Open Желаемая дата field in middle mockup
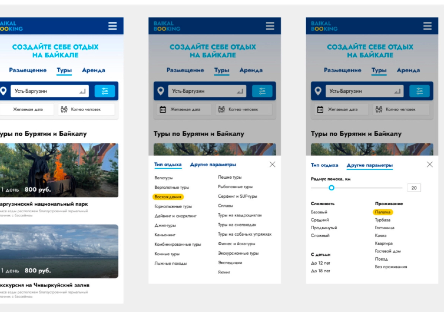 [x=184, y=109]
